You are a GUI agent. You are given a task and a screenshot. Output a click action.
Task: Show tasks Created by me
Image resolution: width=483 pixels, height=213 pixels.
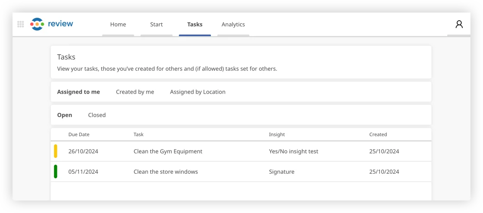pos(135,92)
